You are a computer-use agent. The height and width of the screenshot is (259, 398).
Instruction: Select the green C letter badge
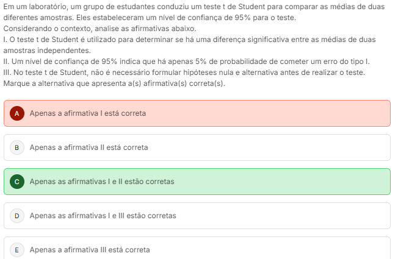[17, 182]
